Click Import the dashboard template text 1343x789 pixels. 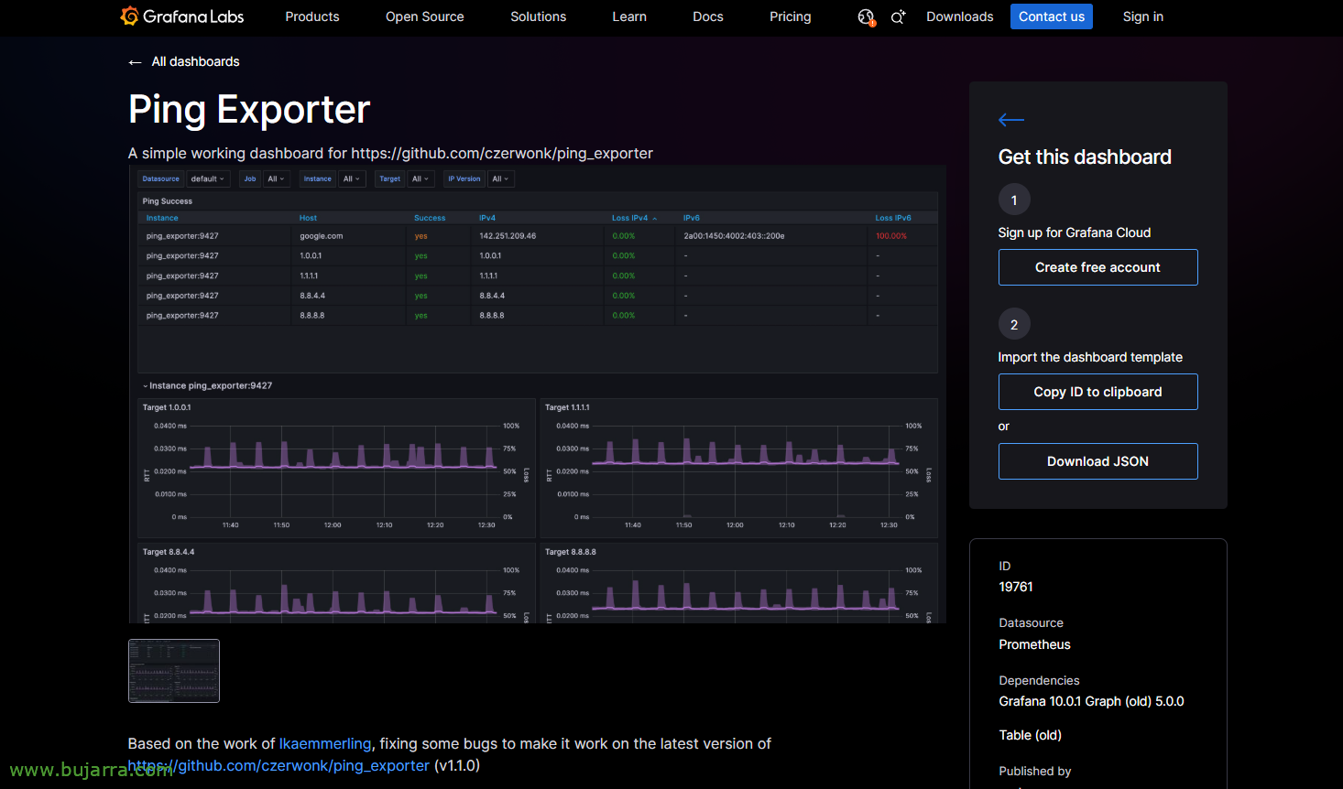(x=1090, y=357)
